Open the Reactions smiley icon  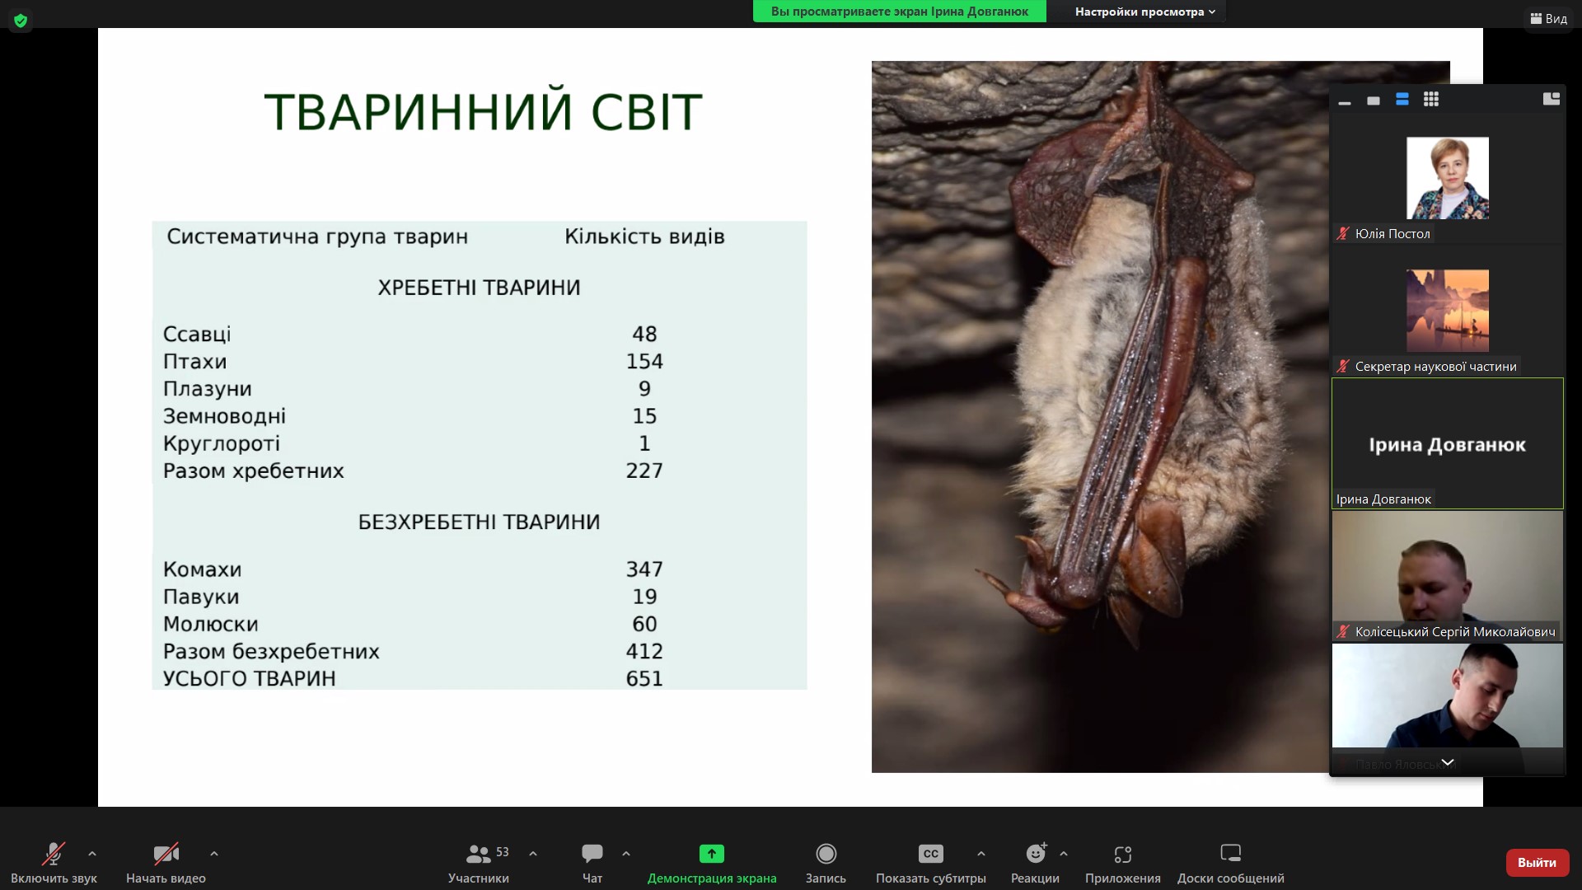[1035, 854]
